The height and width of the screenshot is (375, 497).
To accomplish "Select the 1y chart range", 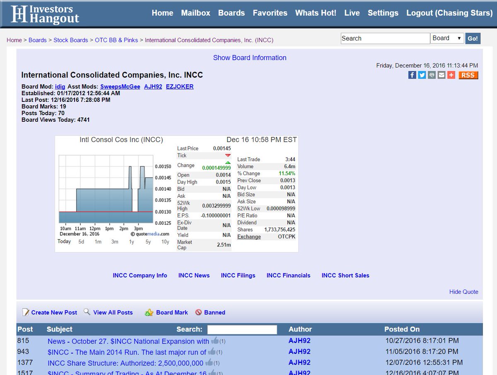I will (132, 242).
